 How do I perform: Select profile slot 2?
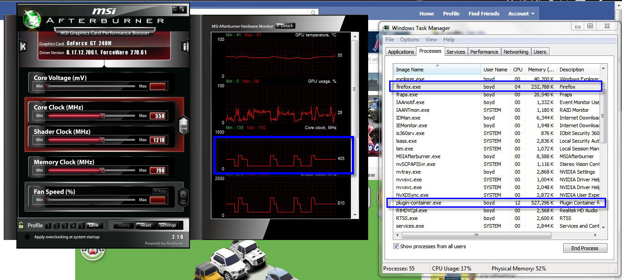click(57, 225)
